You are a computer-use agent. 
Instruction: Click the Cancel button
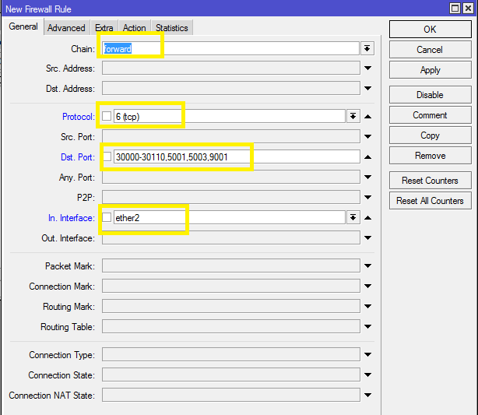[x=431, y=50]
